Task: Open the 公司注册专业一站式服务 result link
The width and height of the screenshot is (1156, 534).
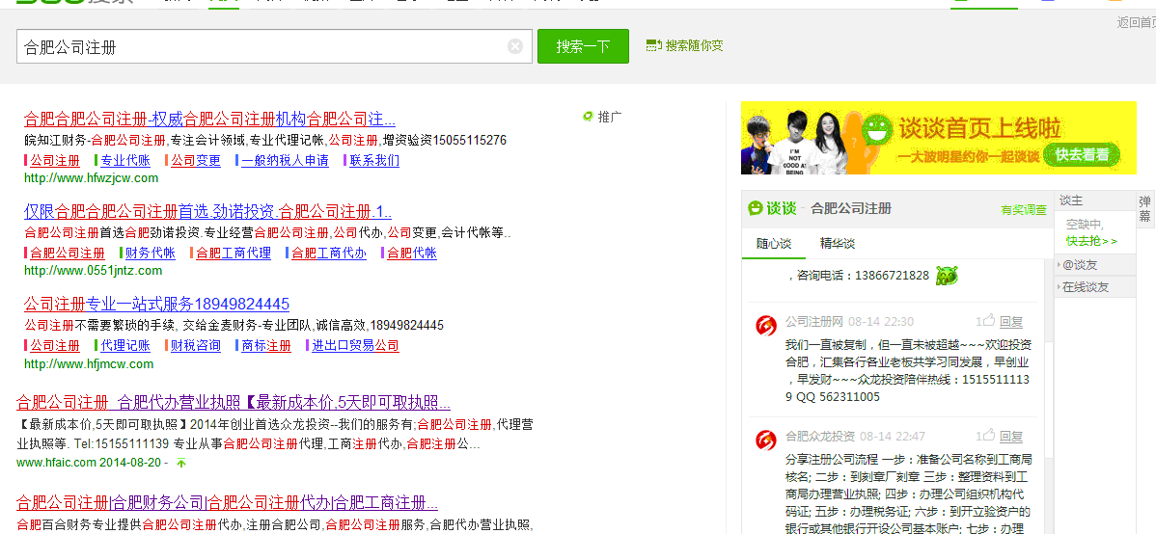Action: coord(156,304)
